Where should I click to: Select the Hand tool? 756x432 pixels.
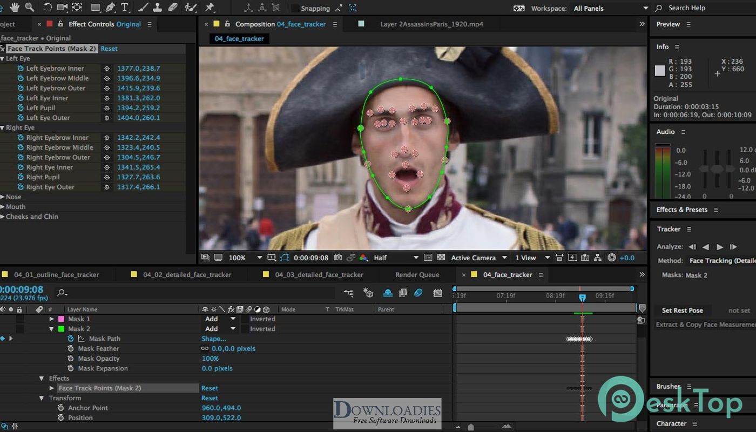pyautogui.click(x=14, y=7)
